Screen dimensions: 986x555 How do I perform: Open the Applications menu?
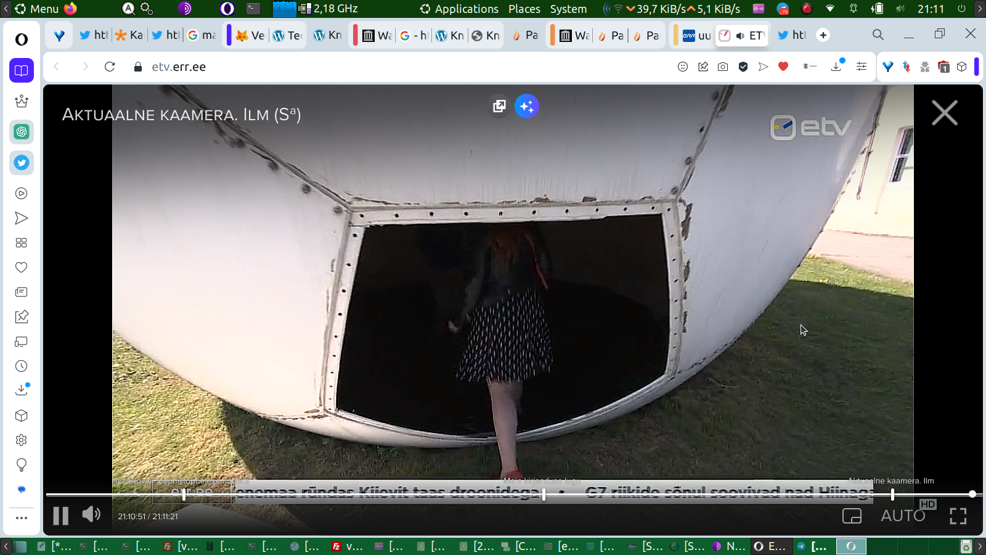(x=459, y=9)
